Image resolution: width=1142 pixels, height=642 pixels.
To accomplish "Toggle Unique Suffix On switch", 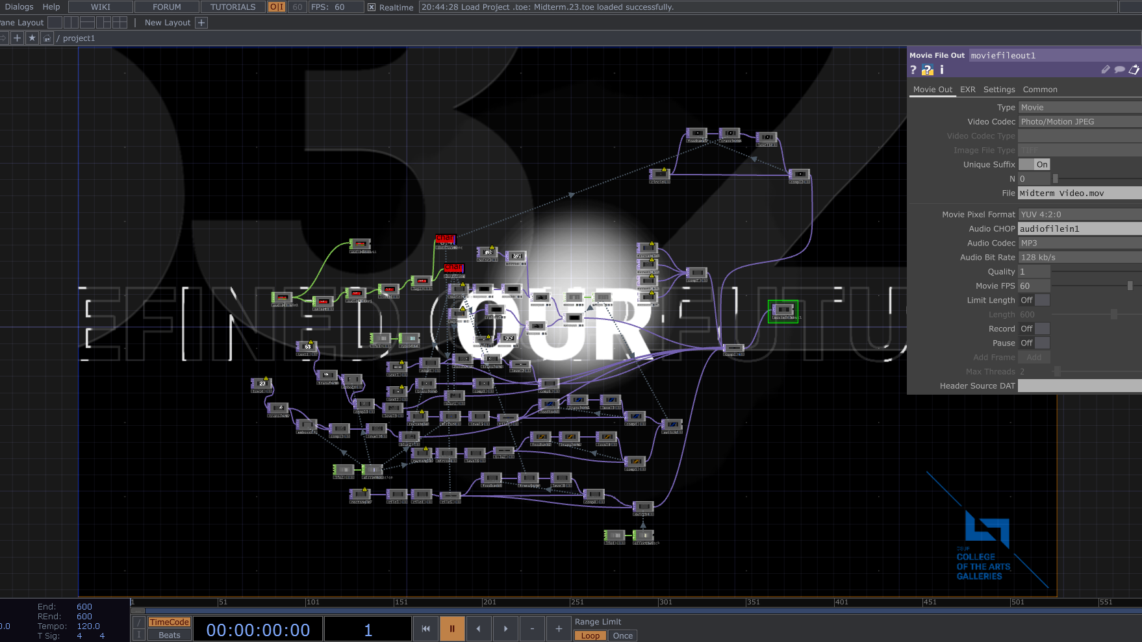I will coord(1034,165).
